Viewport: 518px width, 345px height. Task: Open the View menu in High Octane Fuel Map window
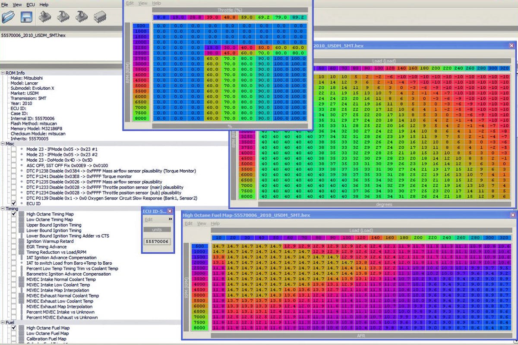tap(202, 224)
